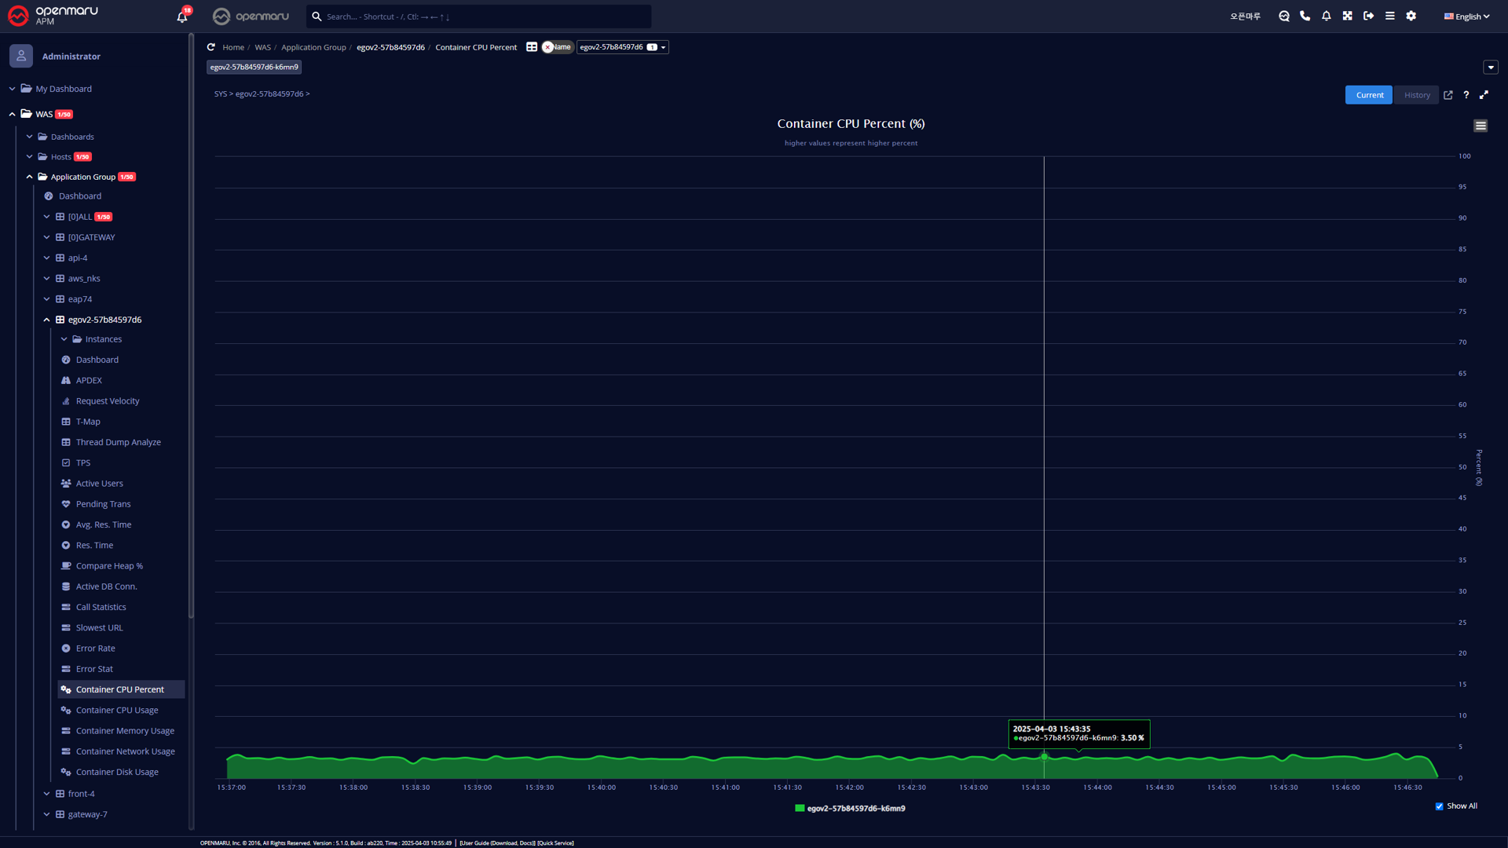Viewport: 1508px width, 848px height.
Task: Toggle the egov2-57b84597d6-k6mn9 legend series
Action: tap(855, 809)
